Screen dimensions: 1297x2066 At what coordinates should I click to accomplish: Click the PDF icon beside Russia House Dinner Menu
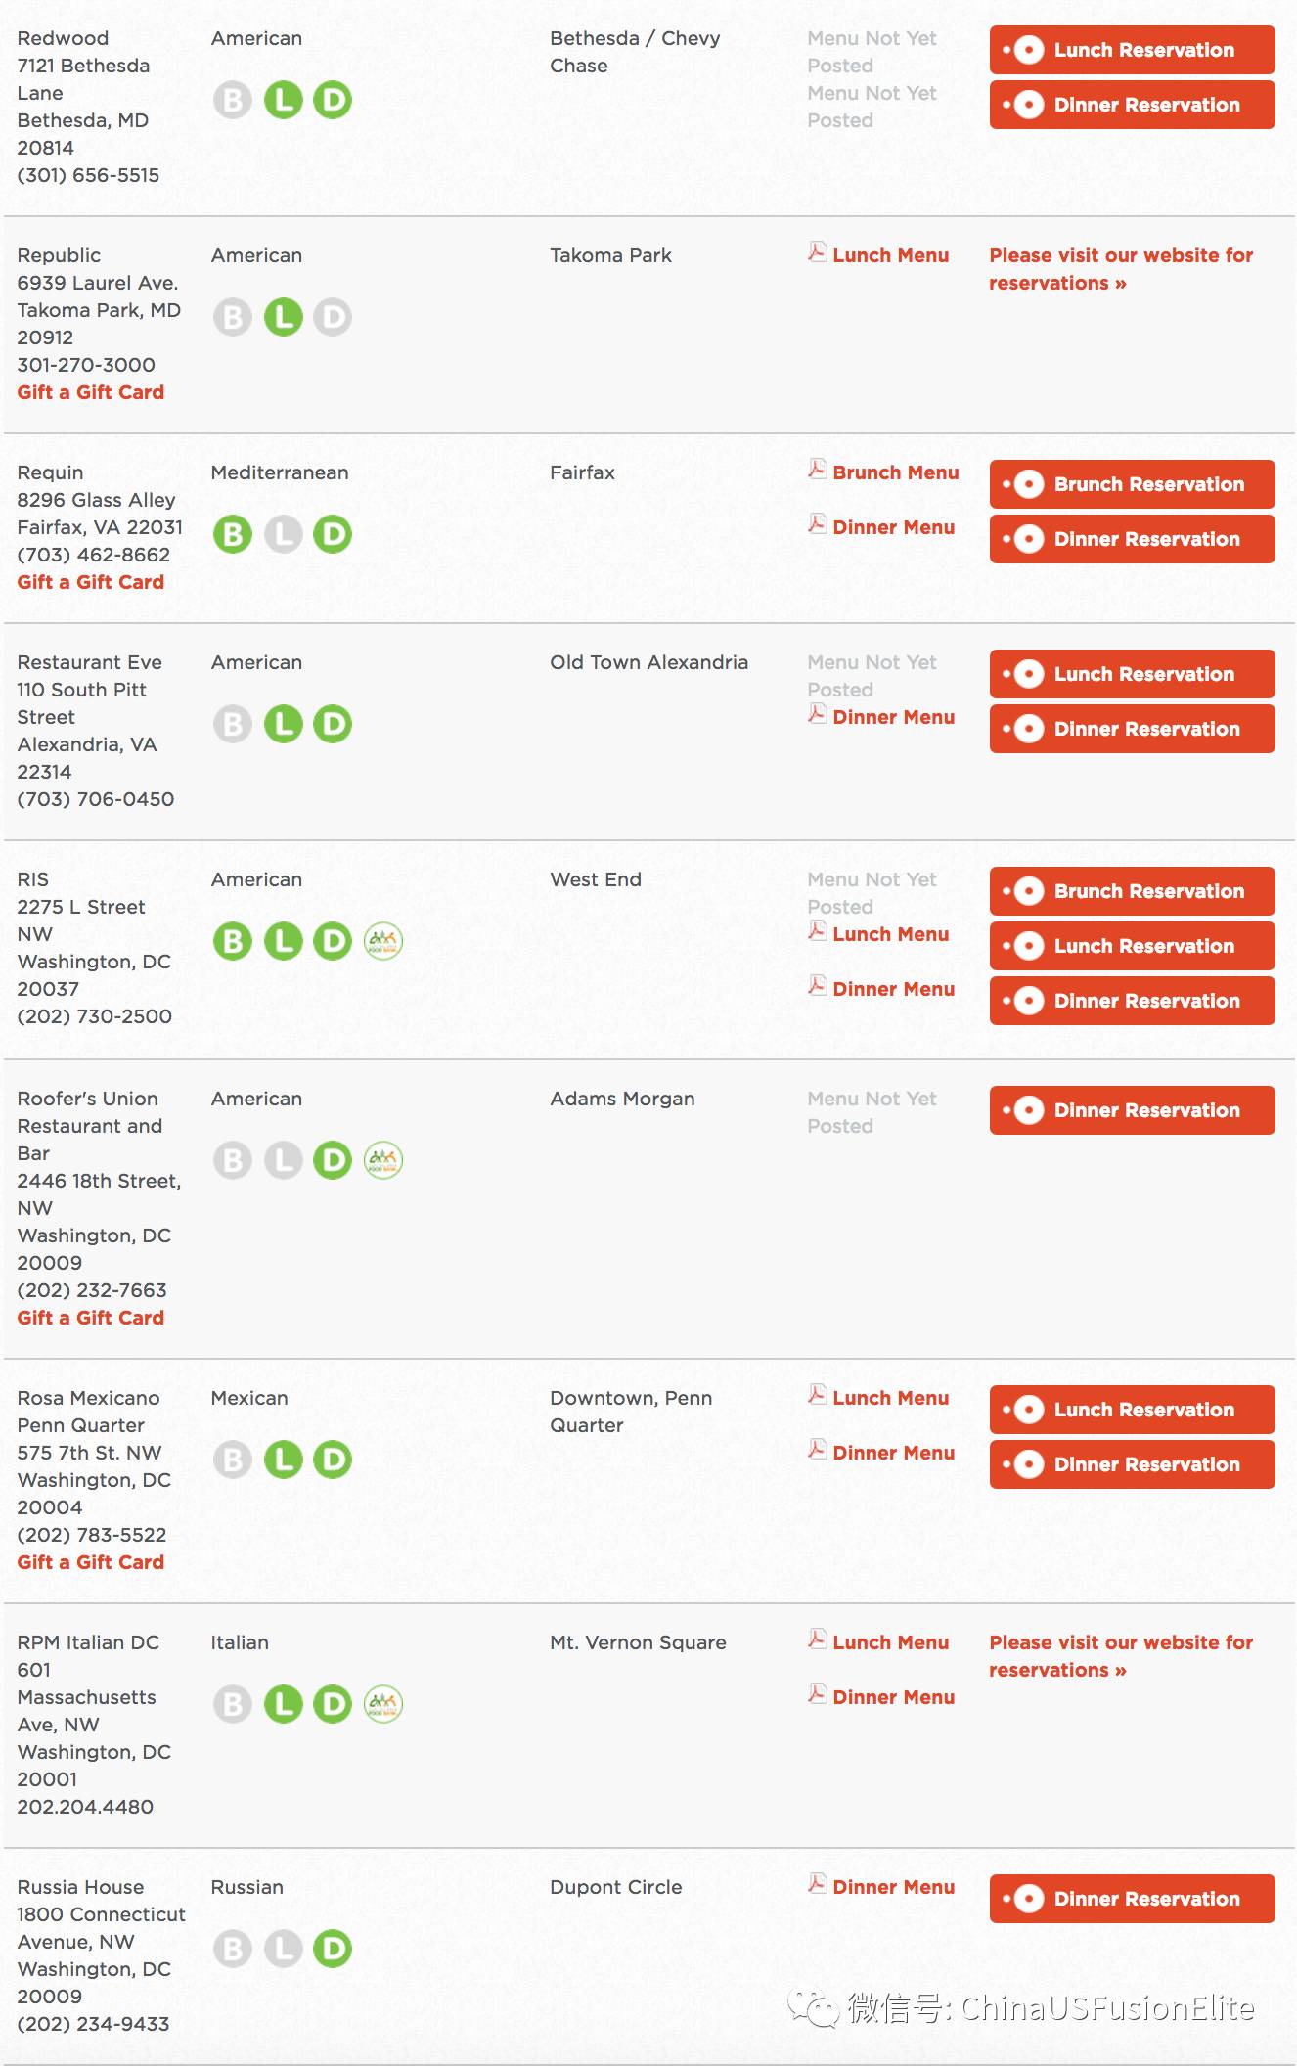pos(817,1884)
